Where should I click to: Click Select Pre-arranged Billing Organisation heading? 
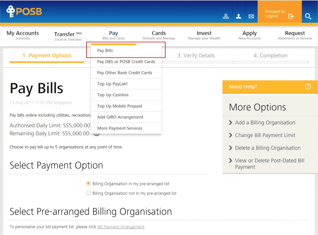click(x=91, y=212)
